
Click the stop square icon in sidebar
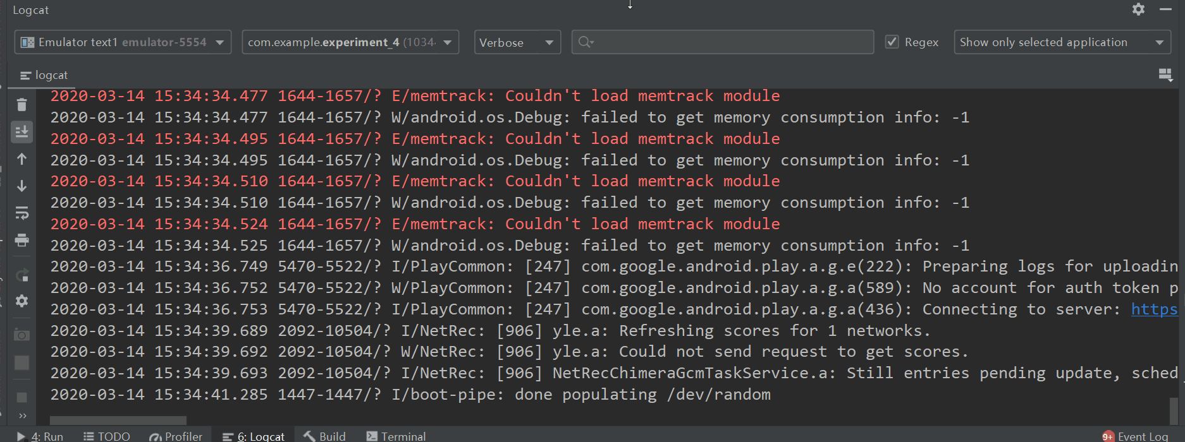pyautogui.click(x=21, y=397)
